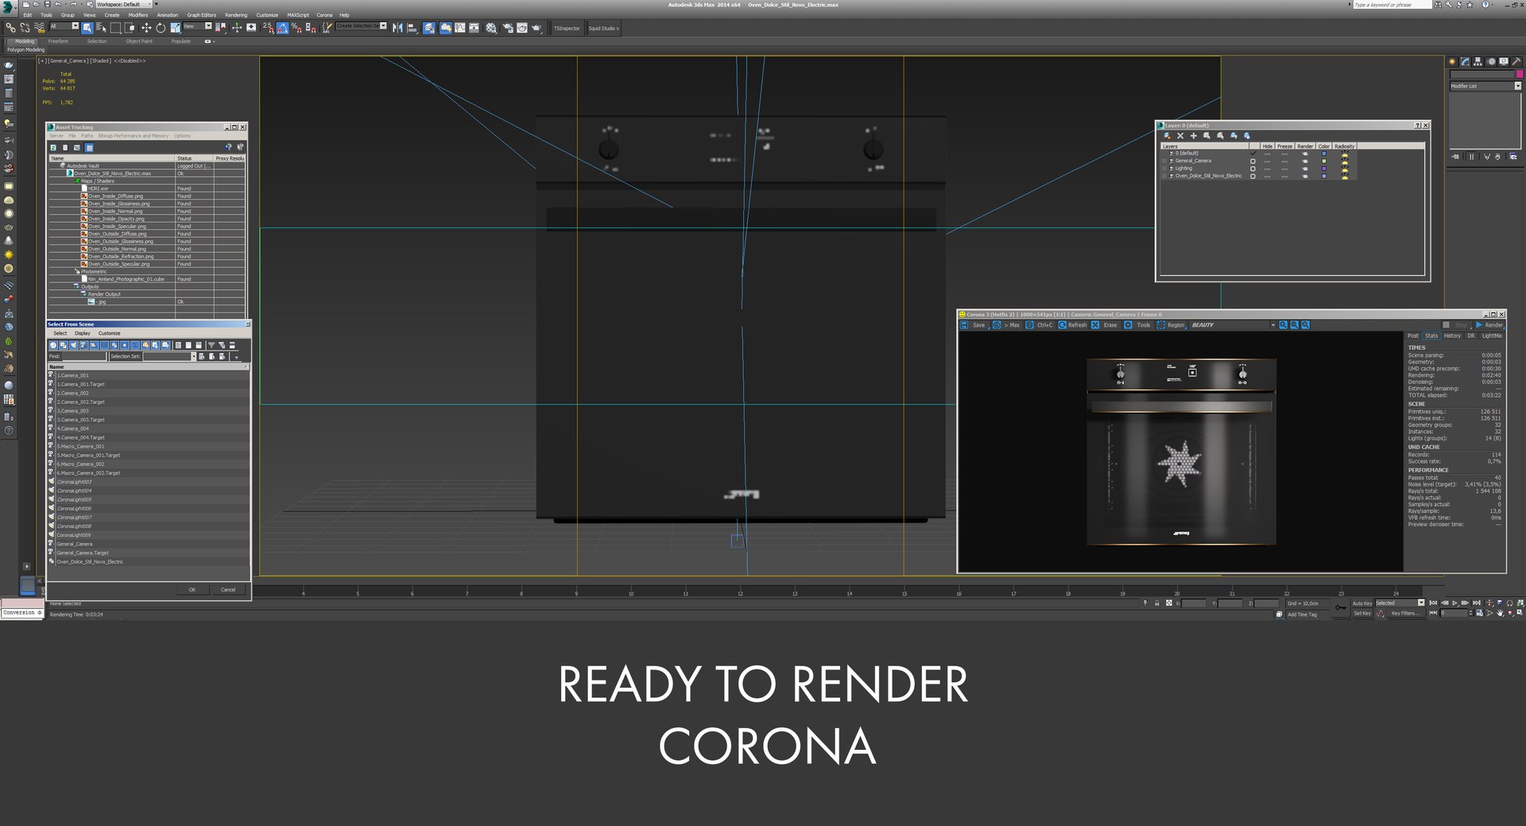Click Delete layer X icon in Layer window
Viewport: 1526px width, 826px height.
coord(1180,136)
